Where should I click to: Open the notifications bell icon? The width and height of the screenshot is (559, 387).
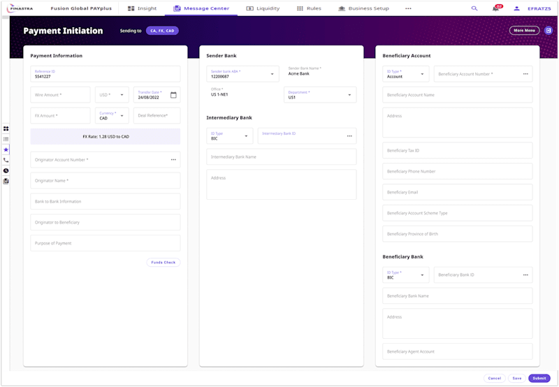[496, 8]
